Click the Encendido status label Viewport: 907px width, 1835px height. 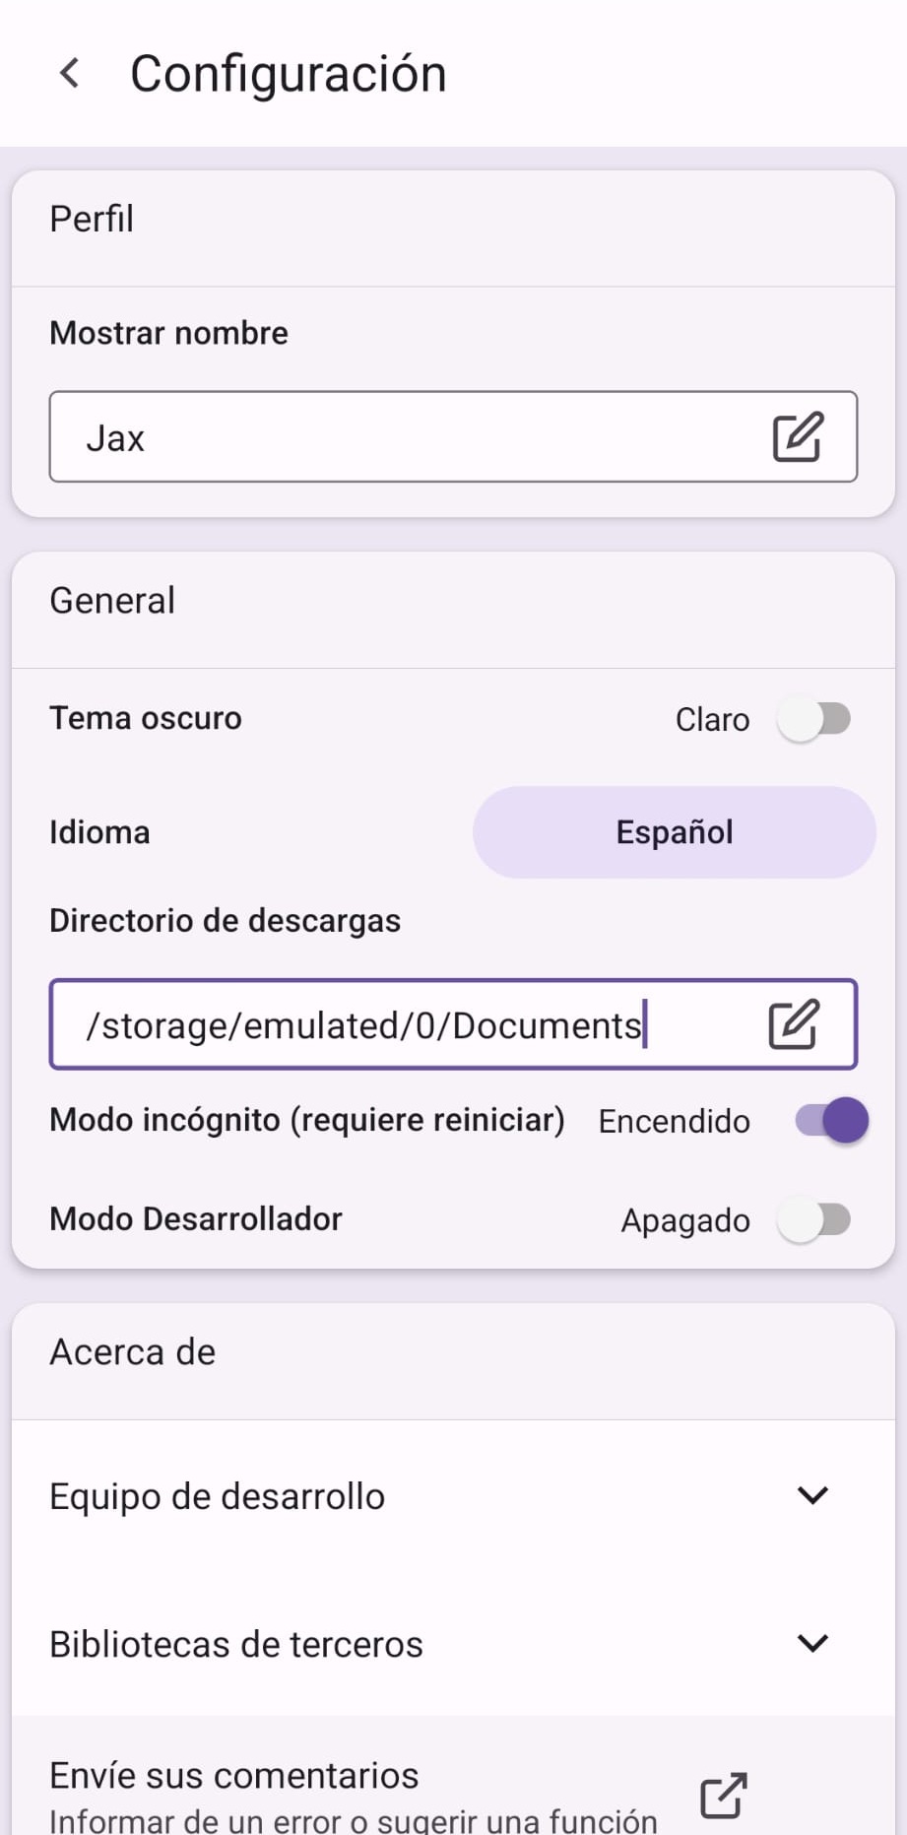[674, 1122]
